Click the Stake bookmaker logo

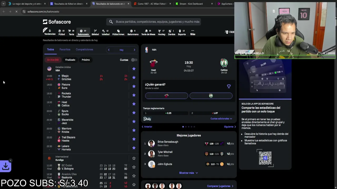(147, 119)
